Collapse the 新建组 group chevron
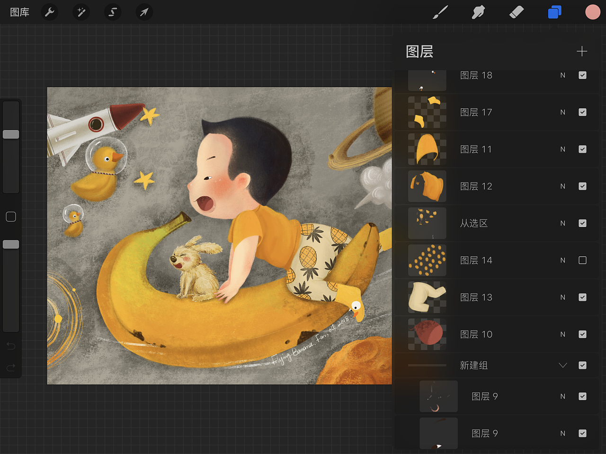Image resolution: width=606 pixels, height=454 pixels. (562, 365)
